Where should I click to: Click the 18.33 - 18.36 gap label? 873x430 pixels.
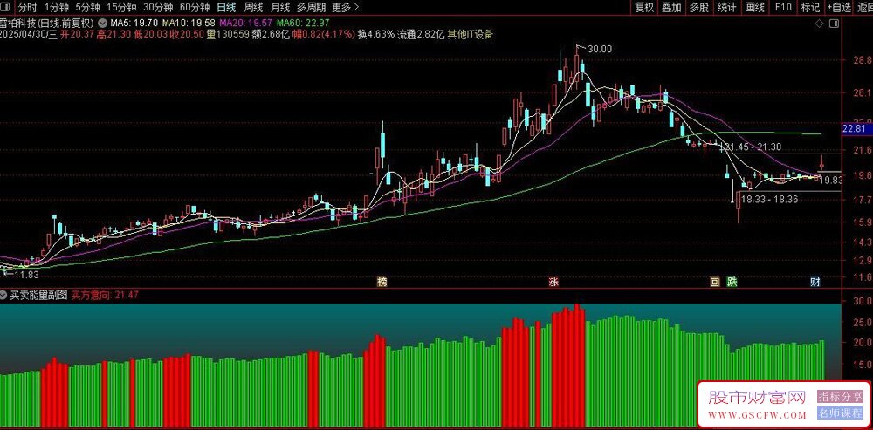click(771, 199)
